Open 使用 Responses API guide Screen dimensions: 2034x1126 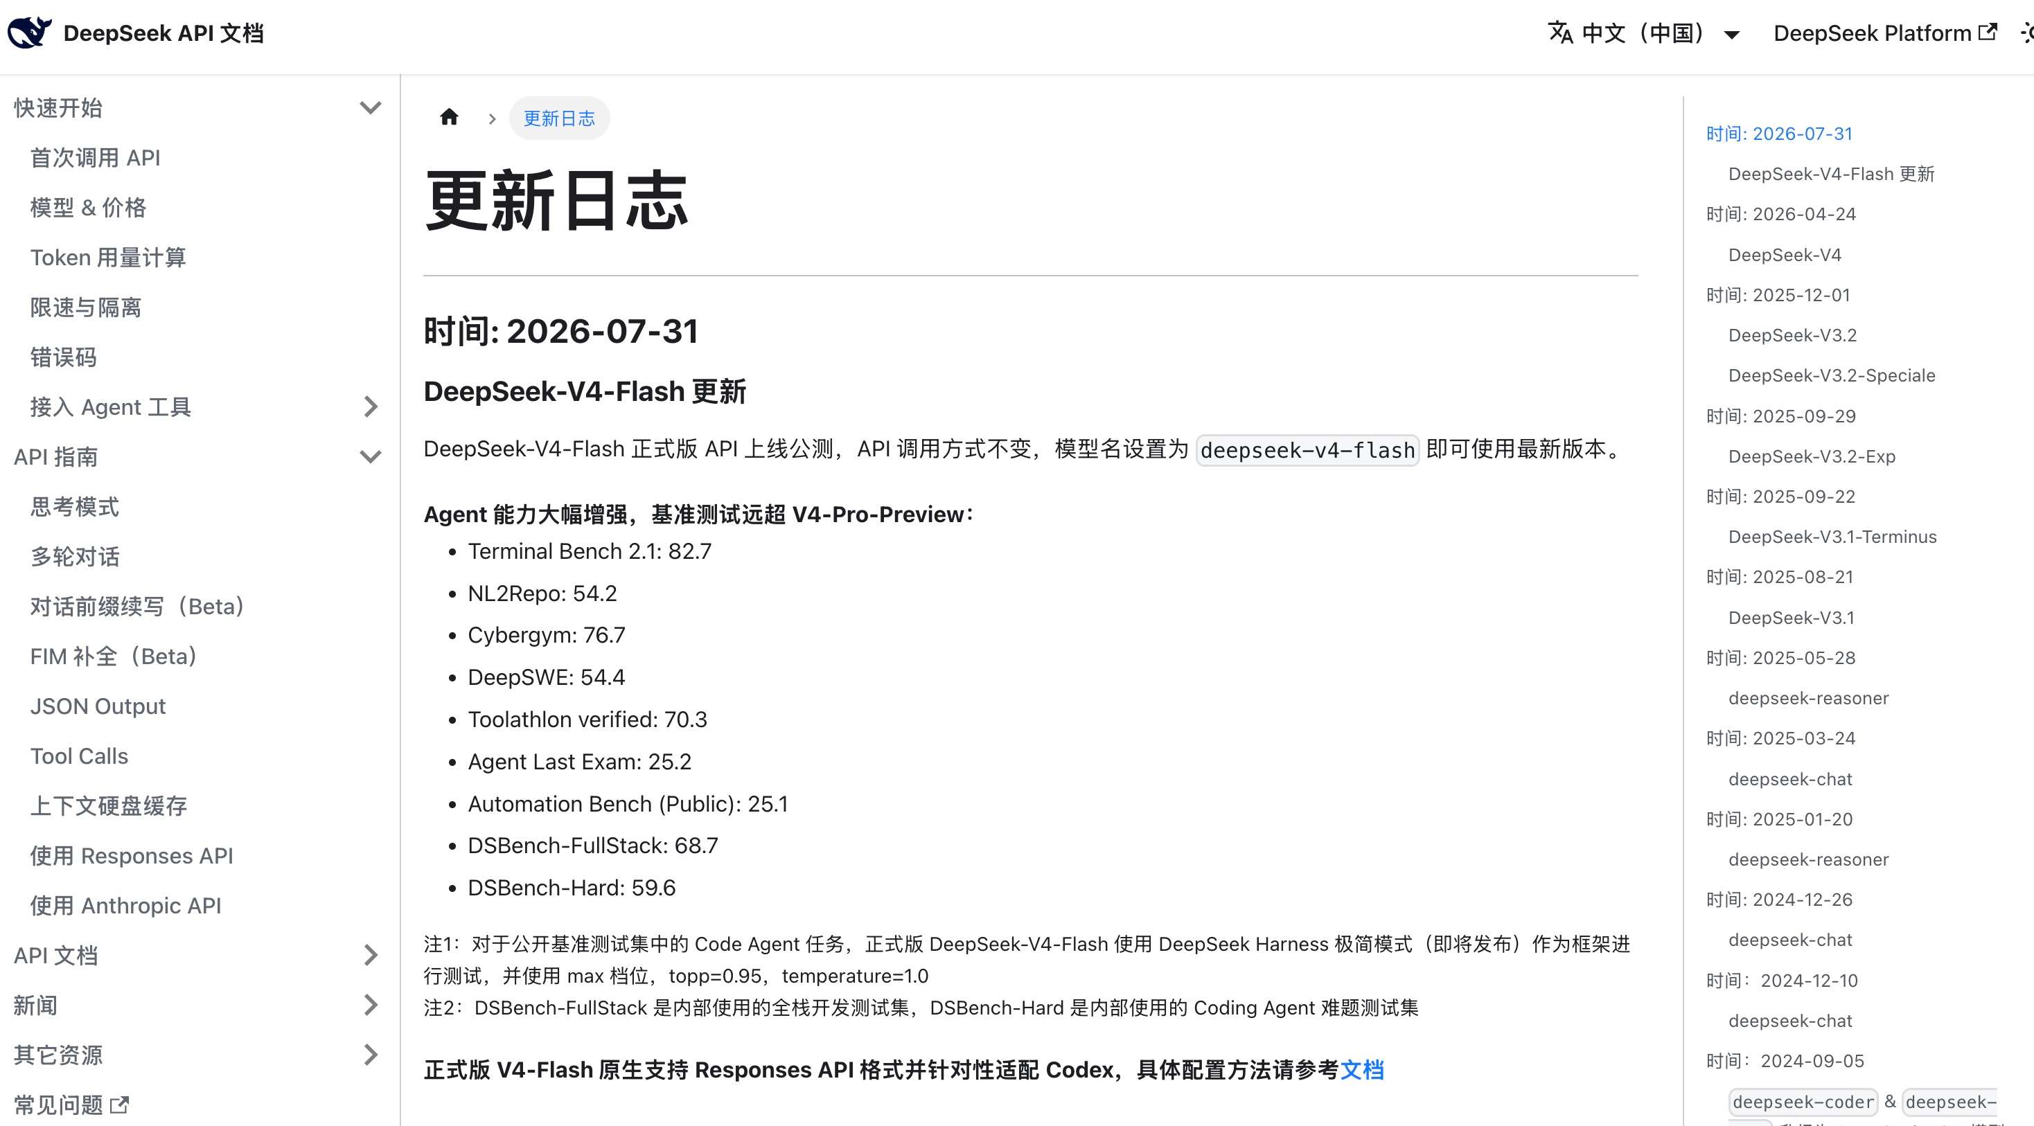coord(132,855)
